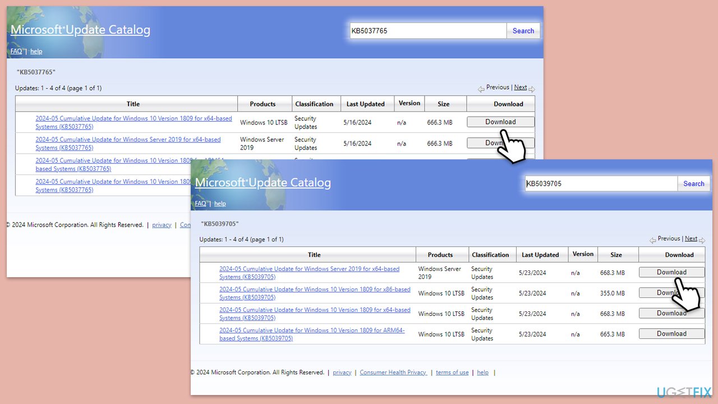Click the Previous arrow icon in KB5039705 results
718x404 pixels.
pos(653,241)
